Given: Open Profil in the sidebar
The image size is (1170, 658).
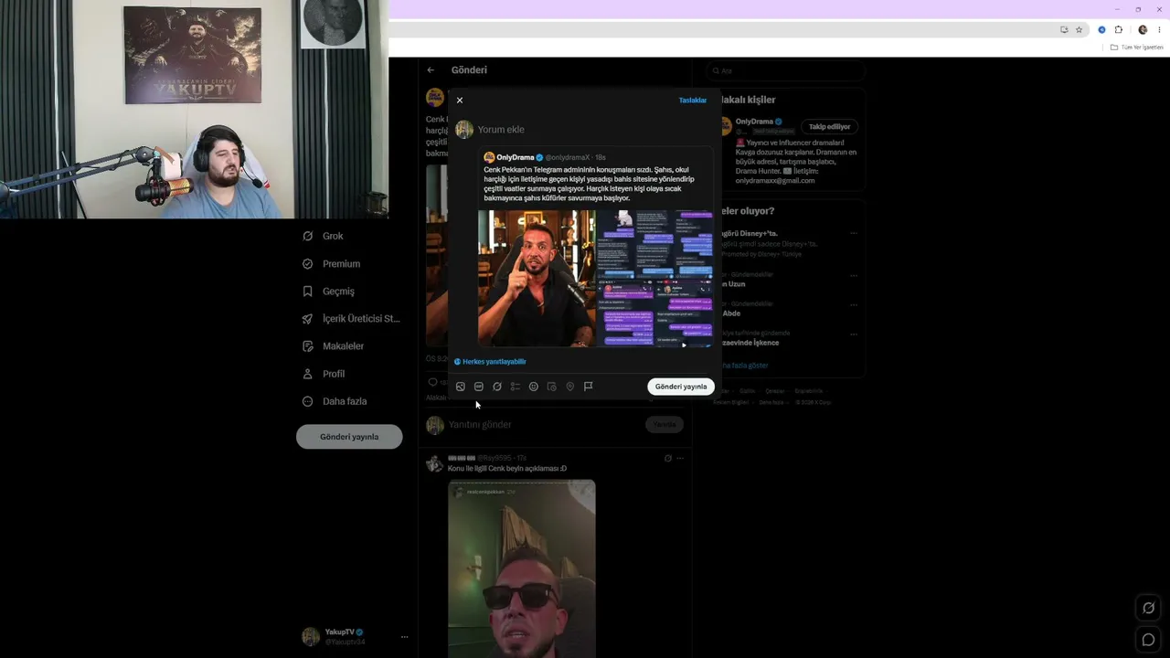Looking at the screenshot, I should [x=324, y=374].
